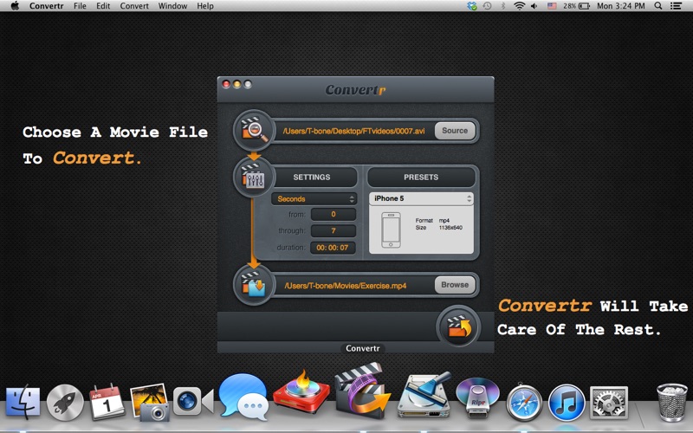The width and height of the screenshot is (693, 433).
Task: Open Ripr disc app in dock
Action: (x=478, y=397)
